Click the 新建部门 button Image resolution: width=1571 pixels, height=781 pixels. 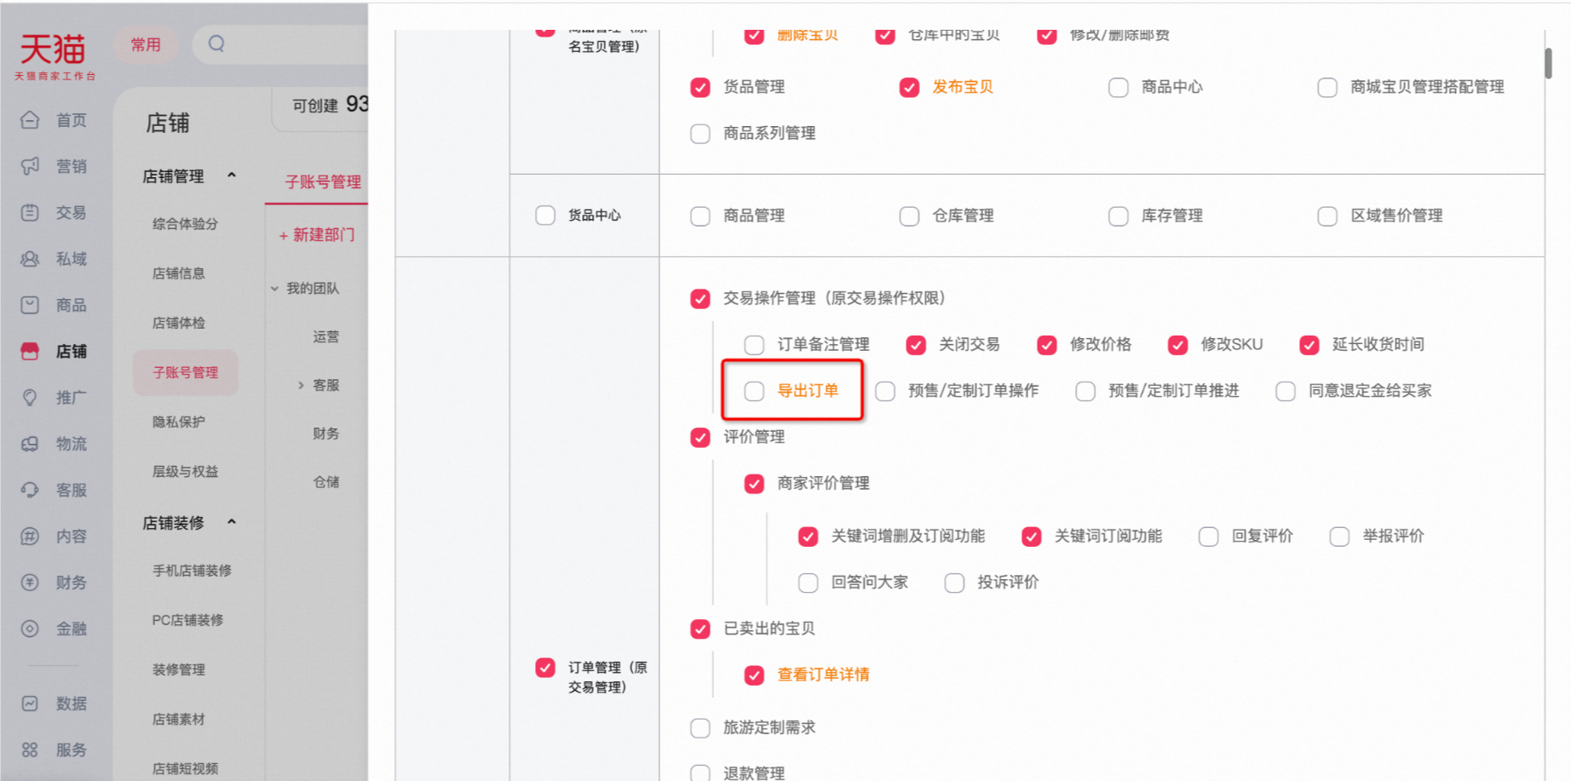coord(317,234)
